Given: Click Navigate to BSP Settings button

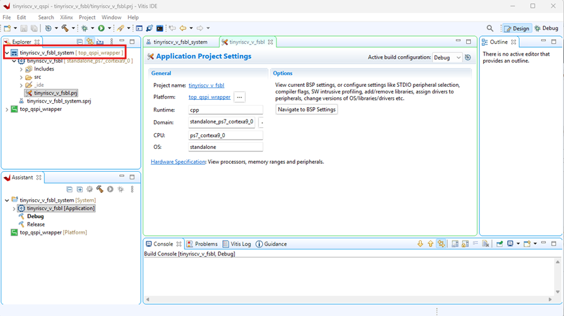Looking at the screenshot, I should point(306,109).
